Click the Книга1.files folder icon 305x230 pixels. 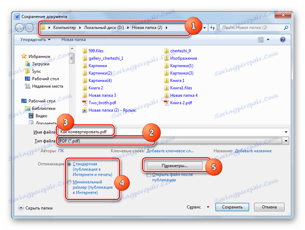point(166,88)
